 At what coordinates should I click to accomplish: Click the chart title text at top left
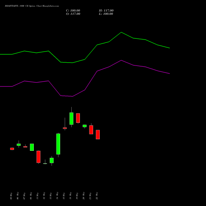(32, 6)
